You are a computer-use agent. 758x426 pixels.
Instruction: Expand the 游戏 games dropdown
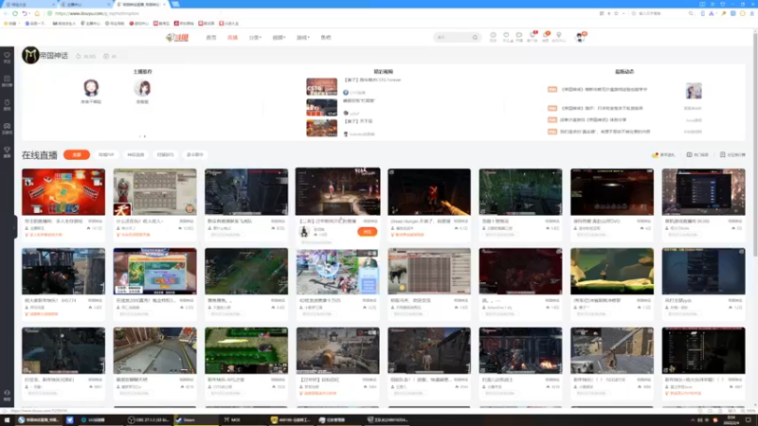pos(302,38)
